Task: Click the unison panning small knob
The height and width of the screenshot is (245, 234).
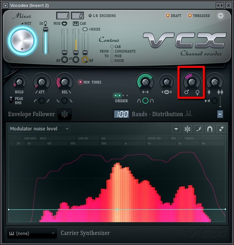Action: tap(214, 101)
